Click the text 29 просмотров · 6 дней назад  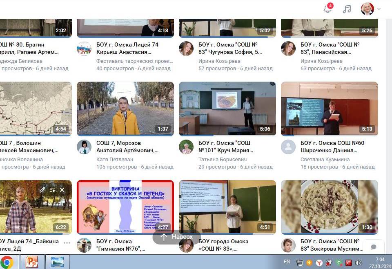236,167
